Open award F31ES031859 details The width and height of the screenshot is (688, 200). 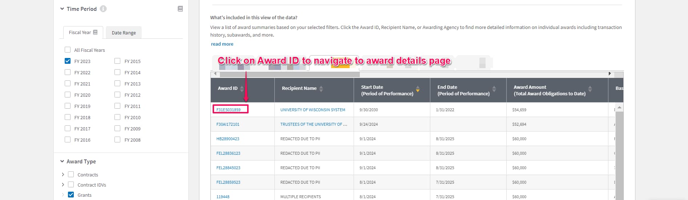228,110
